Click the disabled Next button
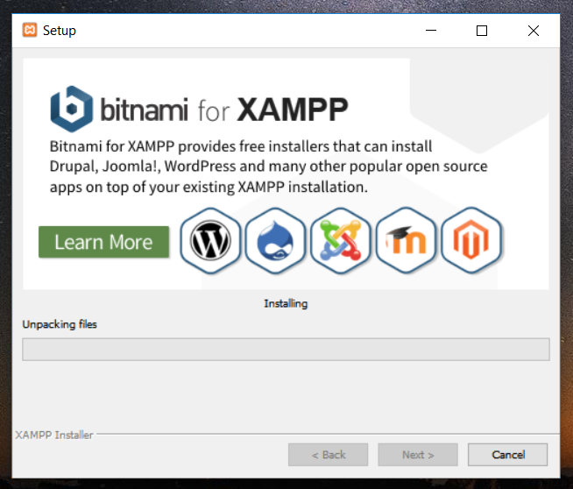The height and width of the screenshot is (489, 573). (418, 455)
